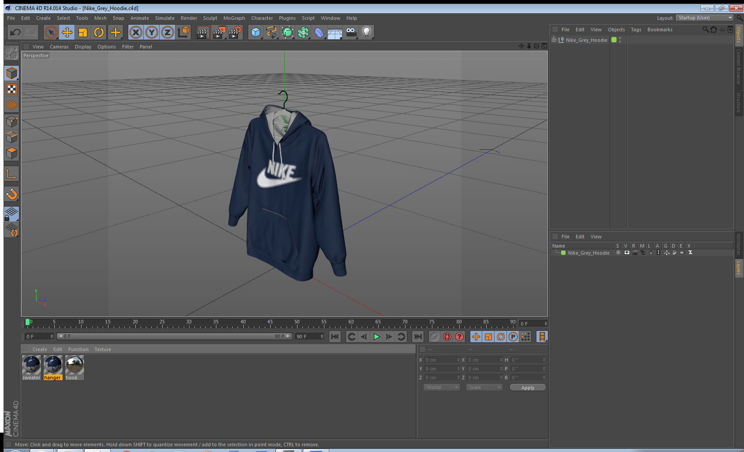This screenshot has height=452, width=744.
Task: Switch to Content Browser side tab
Action: tap(738, 67)
